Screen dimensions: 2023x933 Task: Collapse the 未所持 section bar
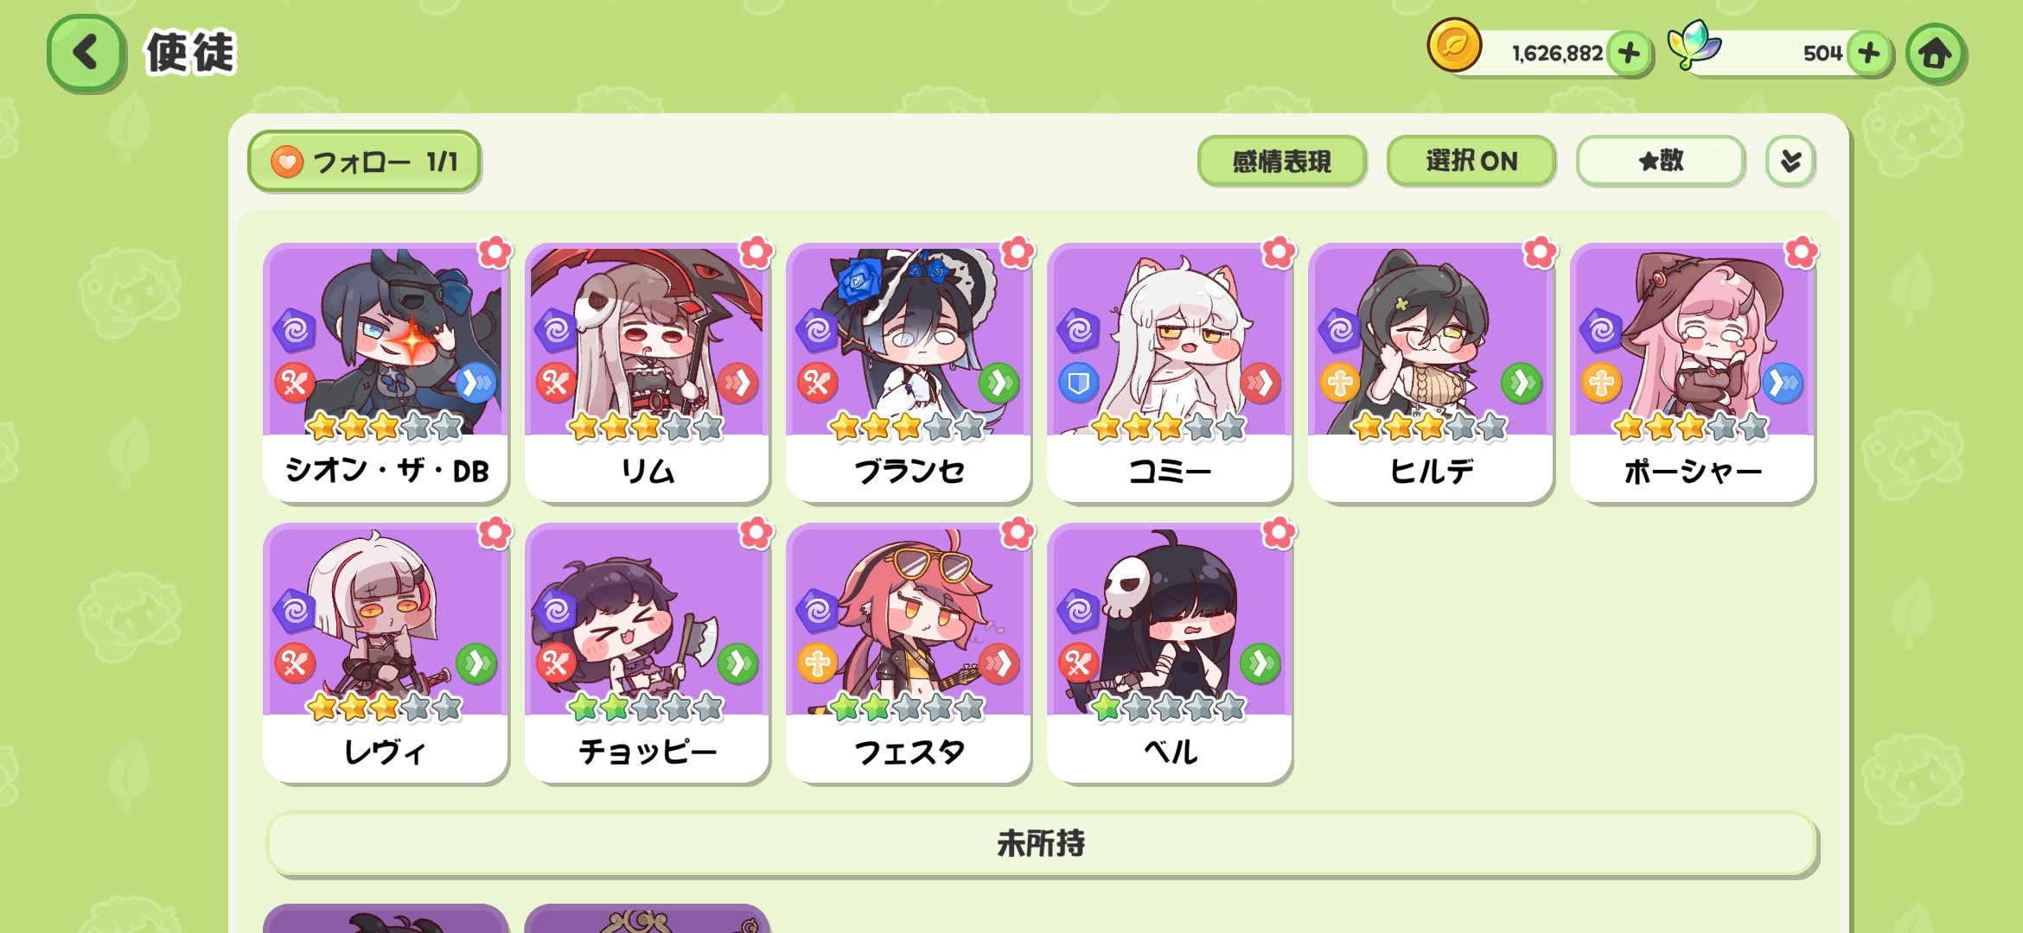pos(1042,843)
